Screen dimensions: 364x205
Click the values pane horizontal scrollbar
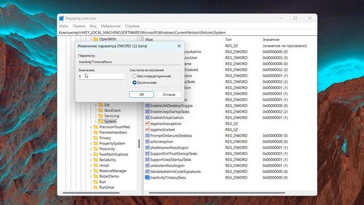217,192
